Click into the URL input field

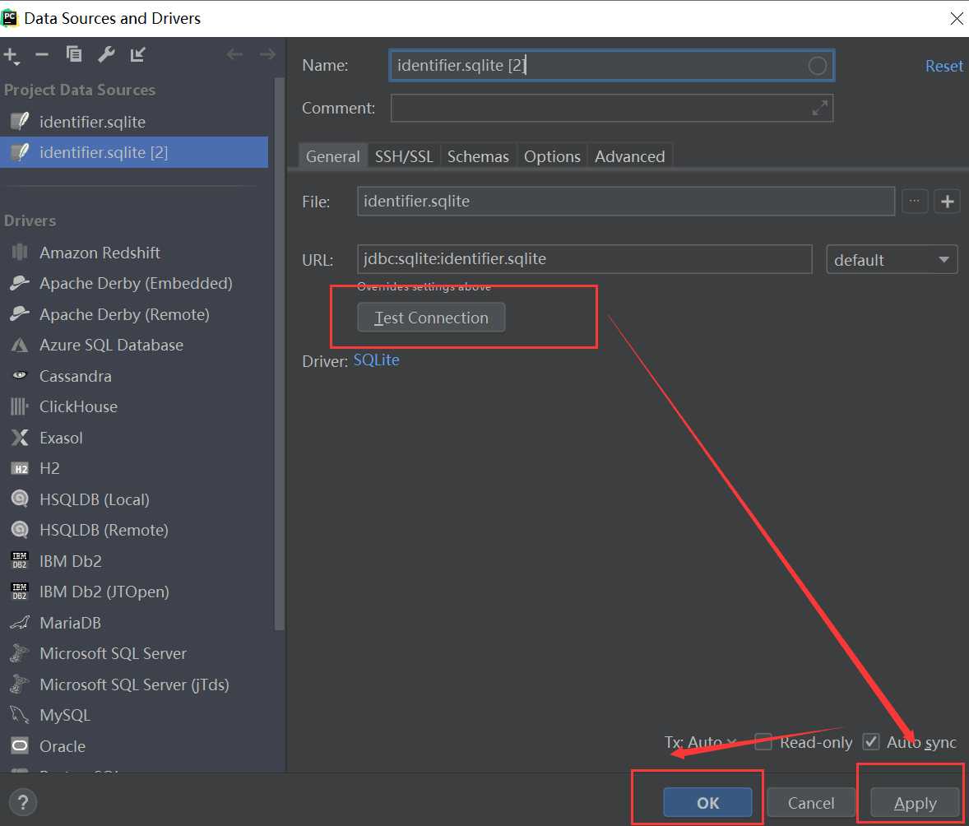point(584,259)
